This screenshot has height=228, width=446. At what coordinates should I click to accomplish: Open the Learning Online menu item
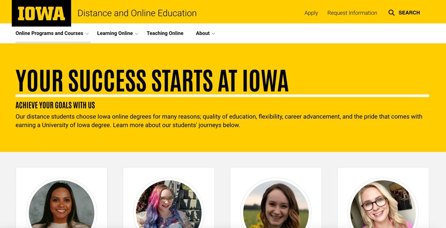(115, 33)
